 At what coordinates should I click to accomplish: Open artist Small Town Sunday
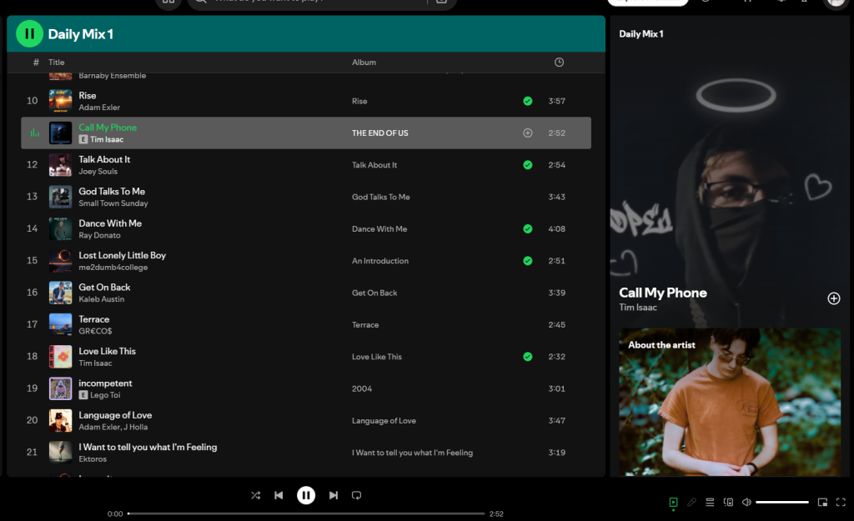[x=113, y=203]
